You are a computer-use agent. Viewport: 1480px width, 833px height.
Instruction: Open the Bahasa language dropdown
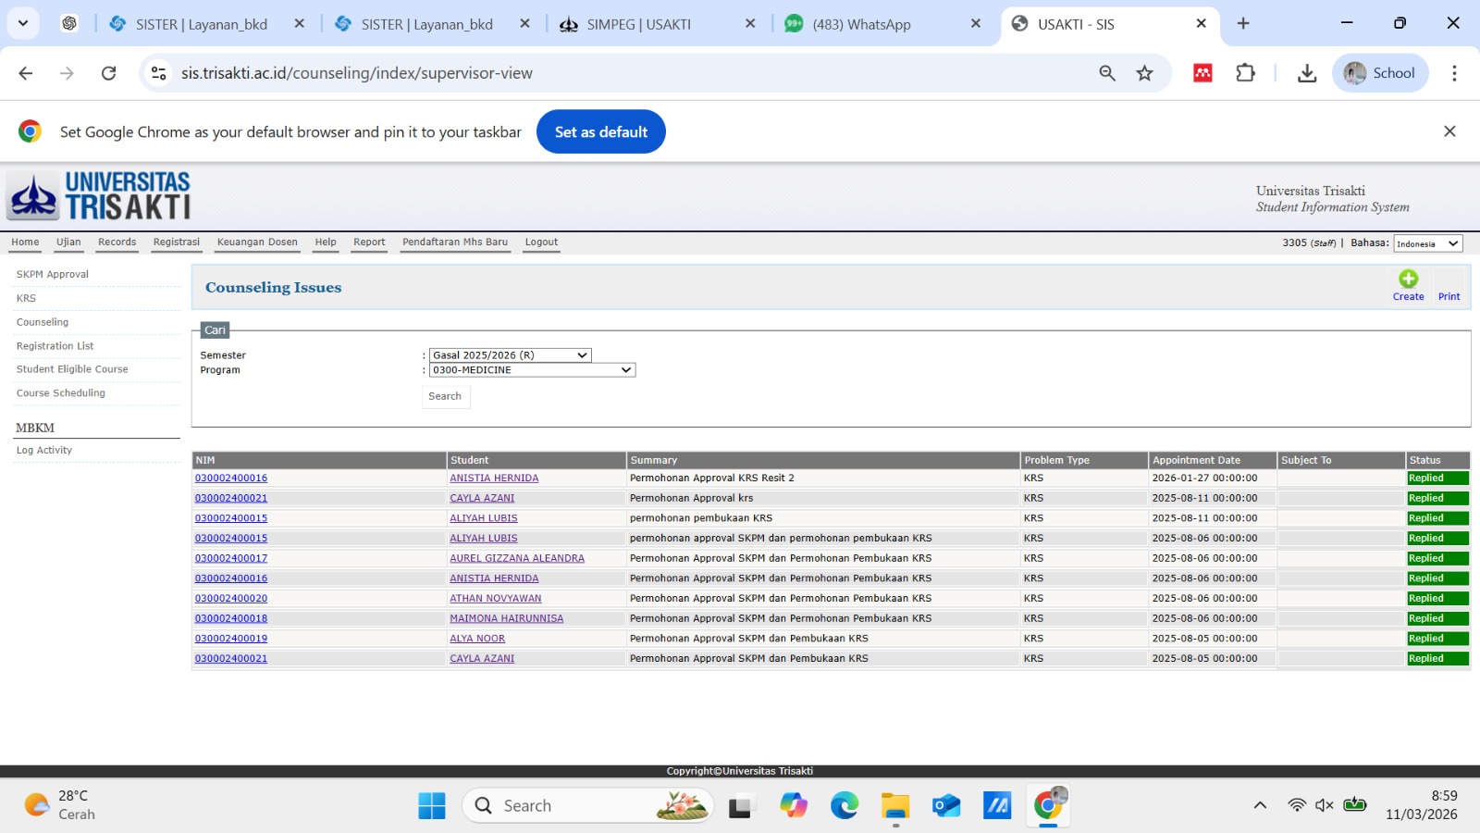[1427, 243]
